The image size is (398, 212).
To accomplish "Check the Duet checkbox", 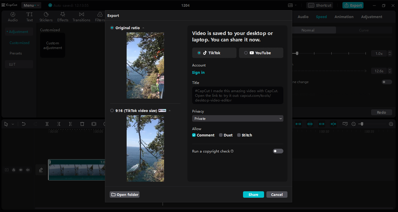I will tap(221, 135).
